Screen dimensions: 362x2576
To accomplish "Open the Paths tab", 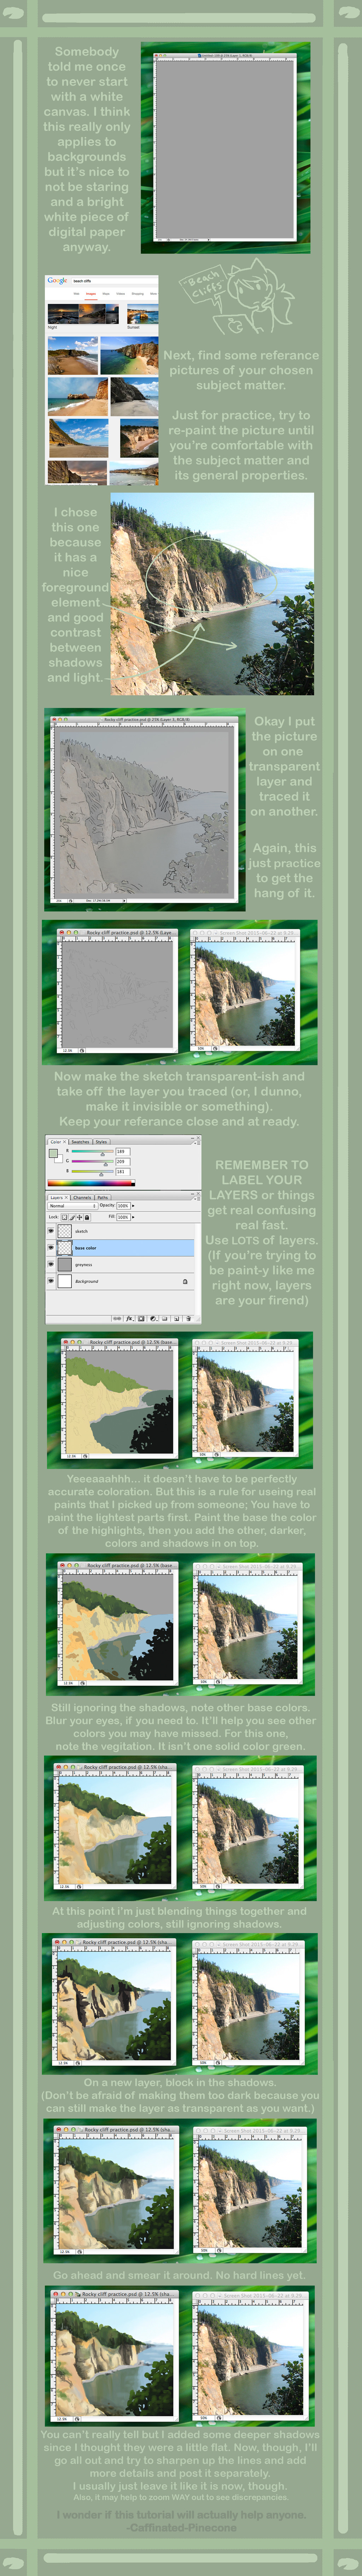I will (x=103, y=1197).
